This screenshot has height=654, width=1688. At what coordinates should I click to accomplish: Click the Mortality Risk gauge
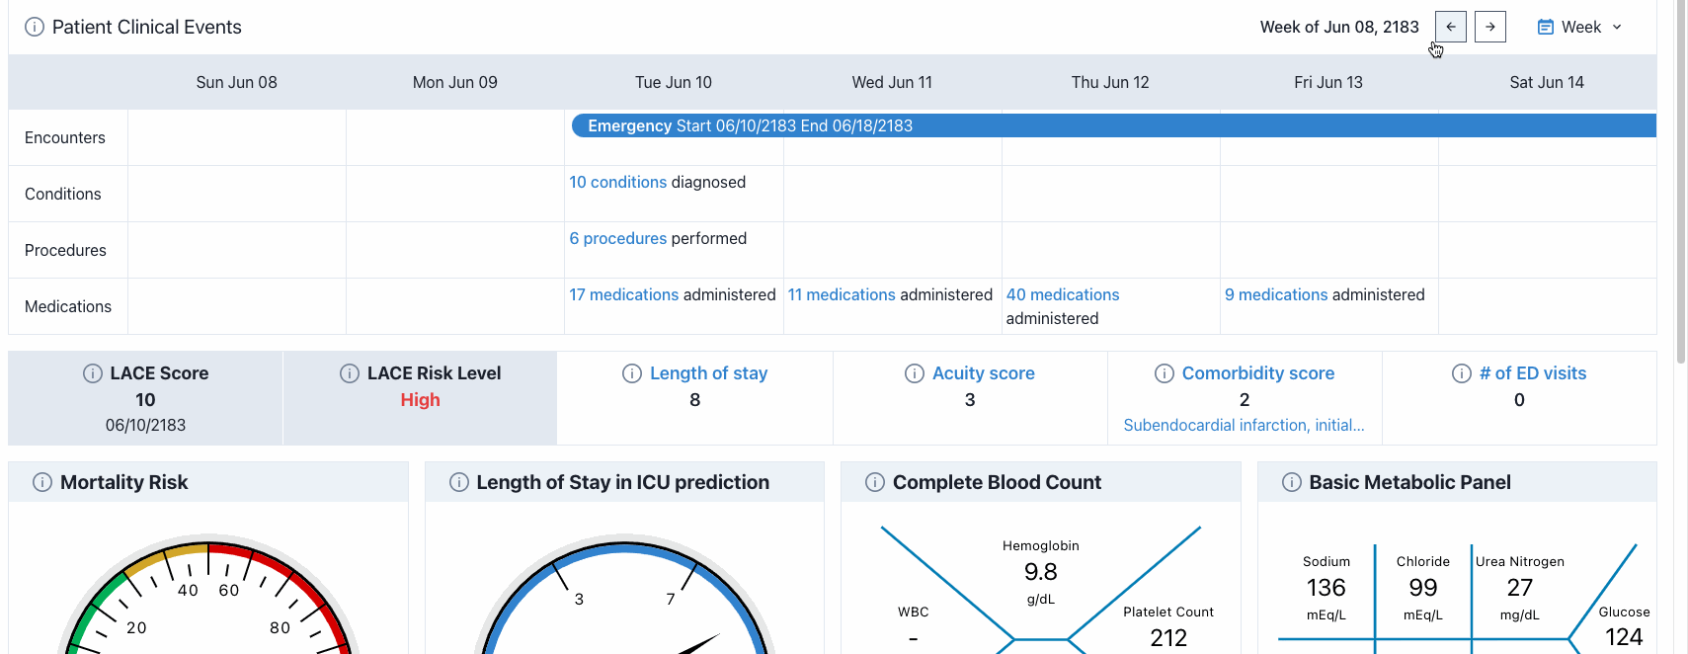point(208,596)
